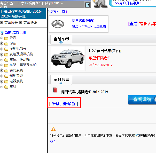Click the F-福田汽车-拓陆者E-2016-2019 维修手册 title

coord(23,14)
